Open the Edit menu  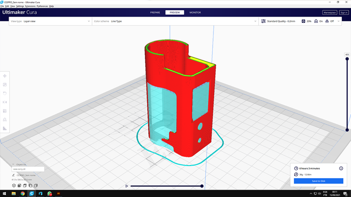pos(7,6)
